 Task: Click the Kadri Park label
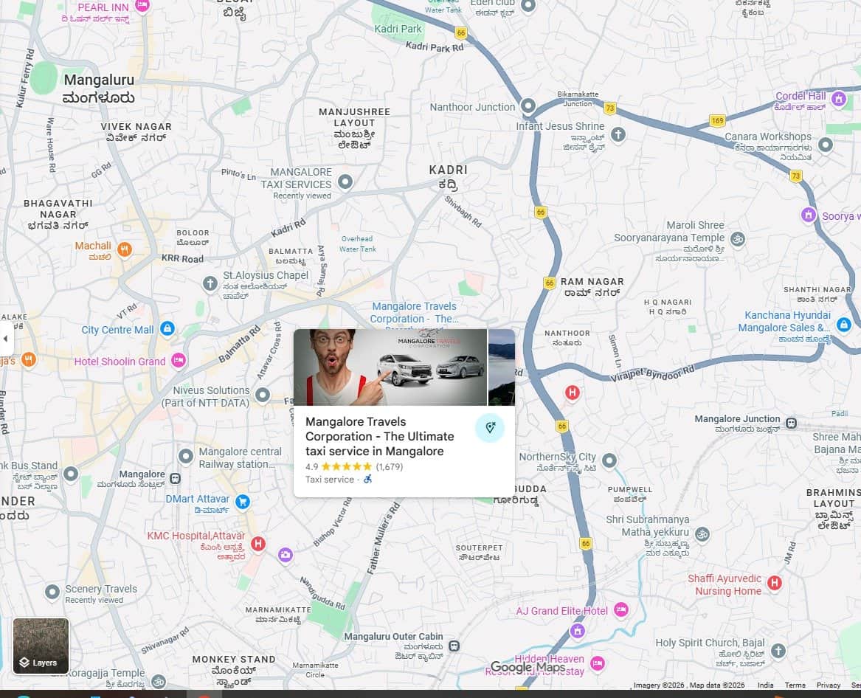point(398,29)
